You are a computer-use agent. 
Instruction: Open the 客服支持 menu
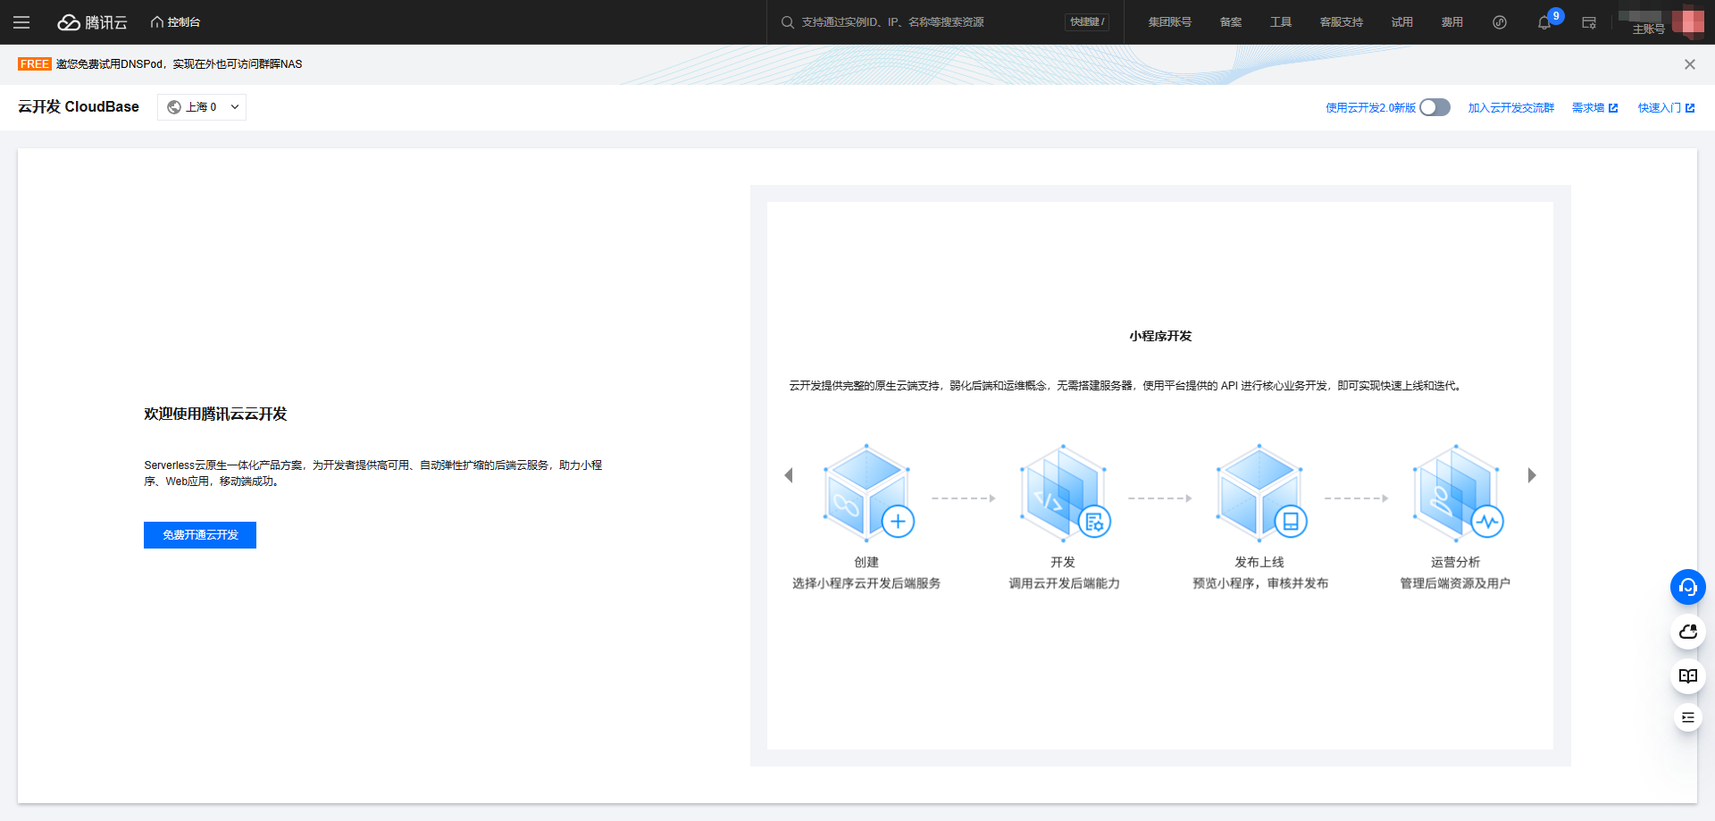click(1342, 22)
